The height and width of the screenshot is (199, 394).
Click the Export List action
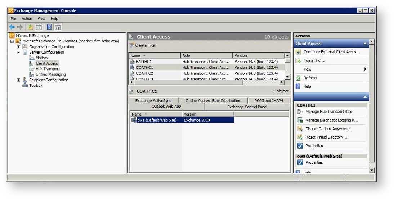[x=314, y=60]
